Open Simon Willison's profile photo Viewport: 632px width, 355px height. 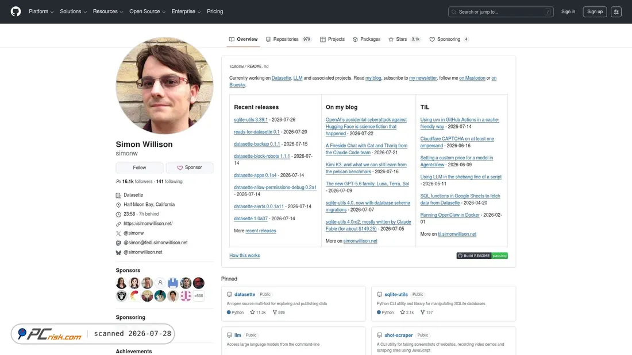pyautogui.click(x=164, y=85)
